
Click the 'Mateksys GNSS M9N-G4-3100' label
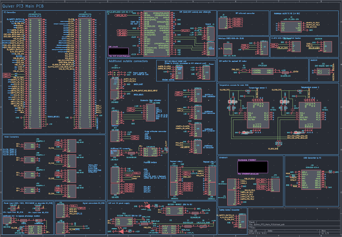point(231,38)
